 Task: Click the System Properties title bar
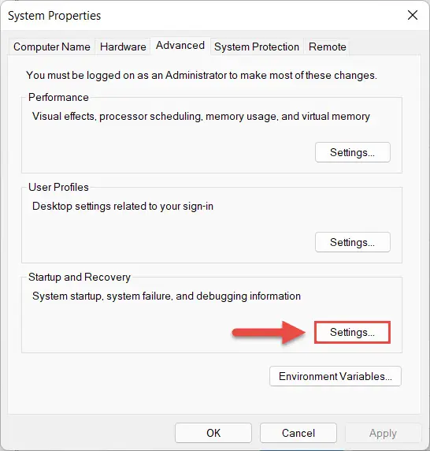[201, 15]
